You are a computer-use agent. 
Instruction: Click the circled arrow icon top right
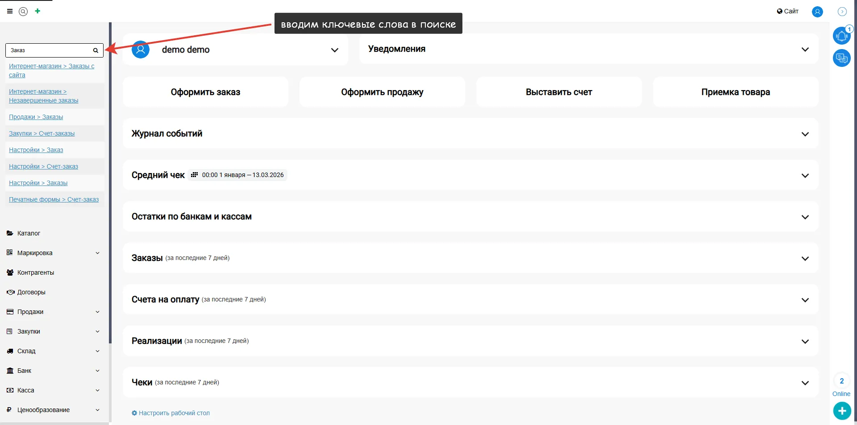[842, 12]
